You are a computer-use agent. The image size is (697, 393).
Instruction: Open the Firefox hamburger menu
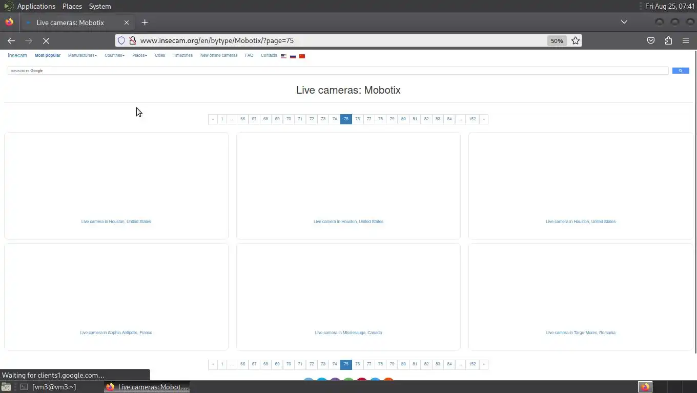pyautogui.click(x=686, y=40)
